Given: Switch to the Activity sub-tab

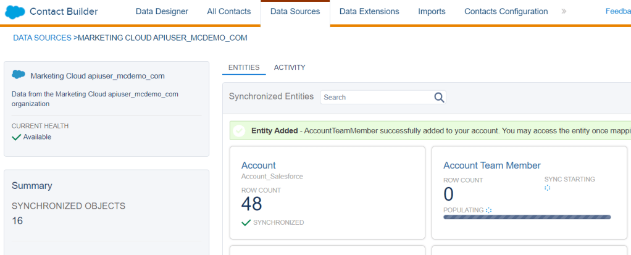Looking at the screenshot, I should click(x=290, y=67).
